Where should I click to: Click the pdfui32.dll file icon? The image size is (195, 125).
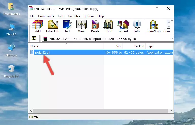click(32, 52)
